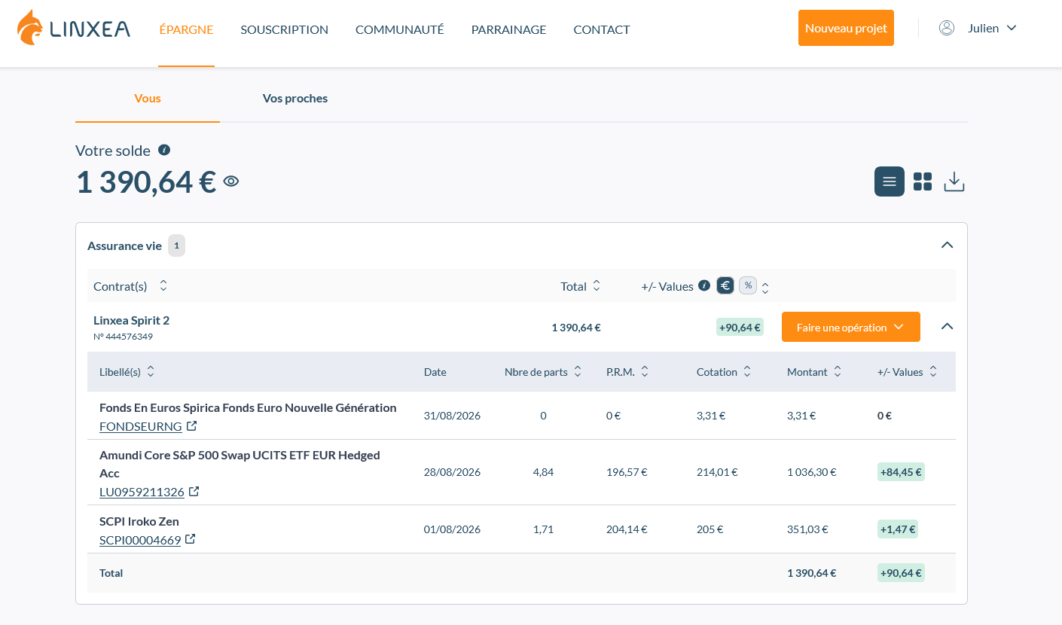Click contract number N° 444576349
This screenshot has height=625, width=1062.
[x=123, y=337]
